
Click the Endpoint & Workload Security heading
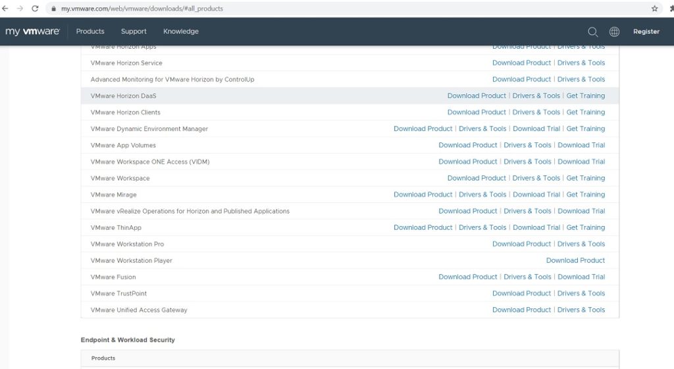coord(128,340)
